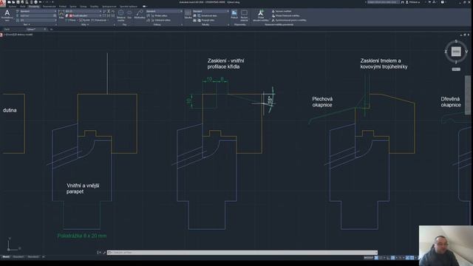
Task: Switch to the Rozvržení2 layout tab
Action: pos(33,257)
